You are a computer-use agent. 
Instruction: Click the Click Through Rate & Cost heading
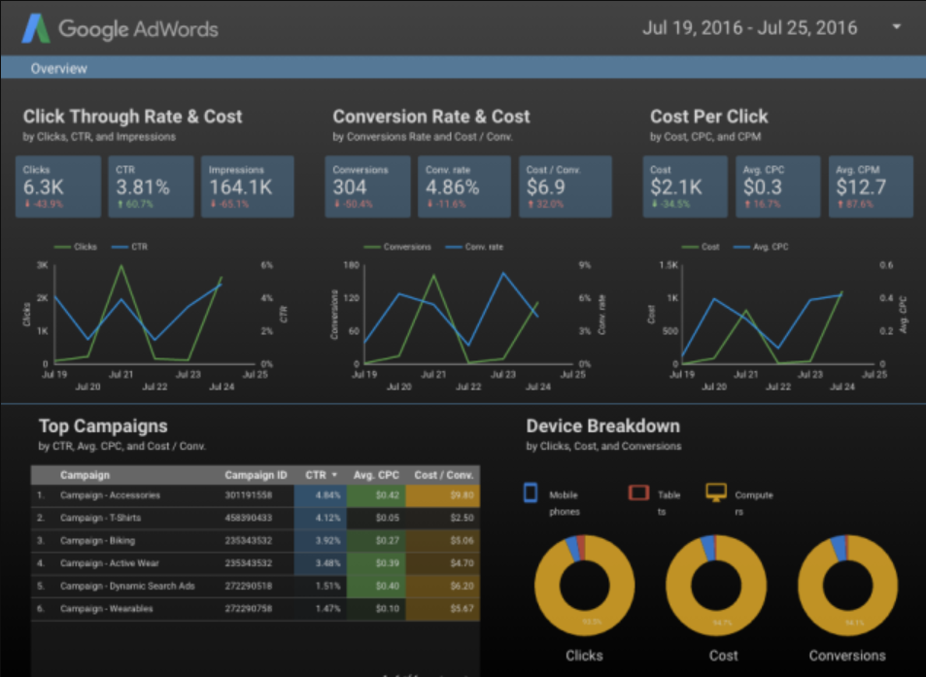pos(132,117)
